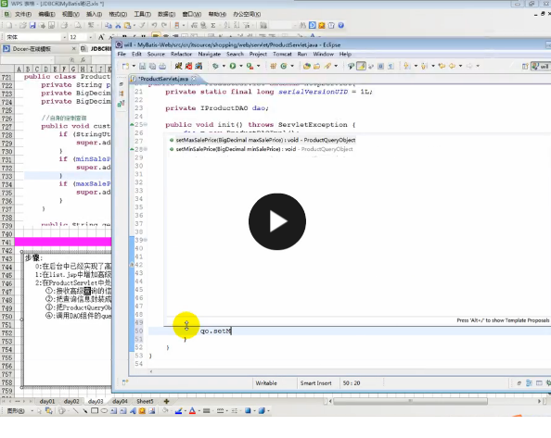The width and height of the screenshot is (551, 438).
Task: Open the font size 12 dropdown
Action: [90, 37]
